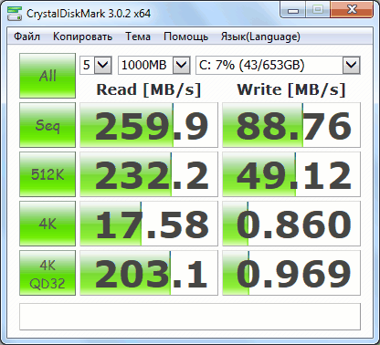The width and height of the screenshot is (380, 345).
Task: Open the 1000MB test size dropdown
Action: tap(154, 65)
